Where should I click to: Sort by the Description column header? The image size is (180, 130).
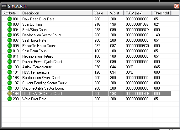[x=56, y=13]
